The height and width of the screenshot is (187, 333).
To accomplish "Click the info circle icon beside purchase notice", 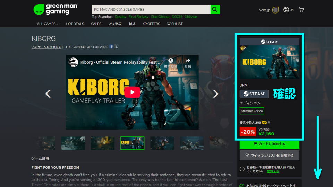I will 242,169.
